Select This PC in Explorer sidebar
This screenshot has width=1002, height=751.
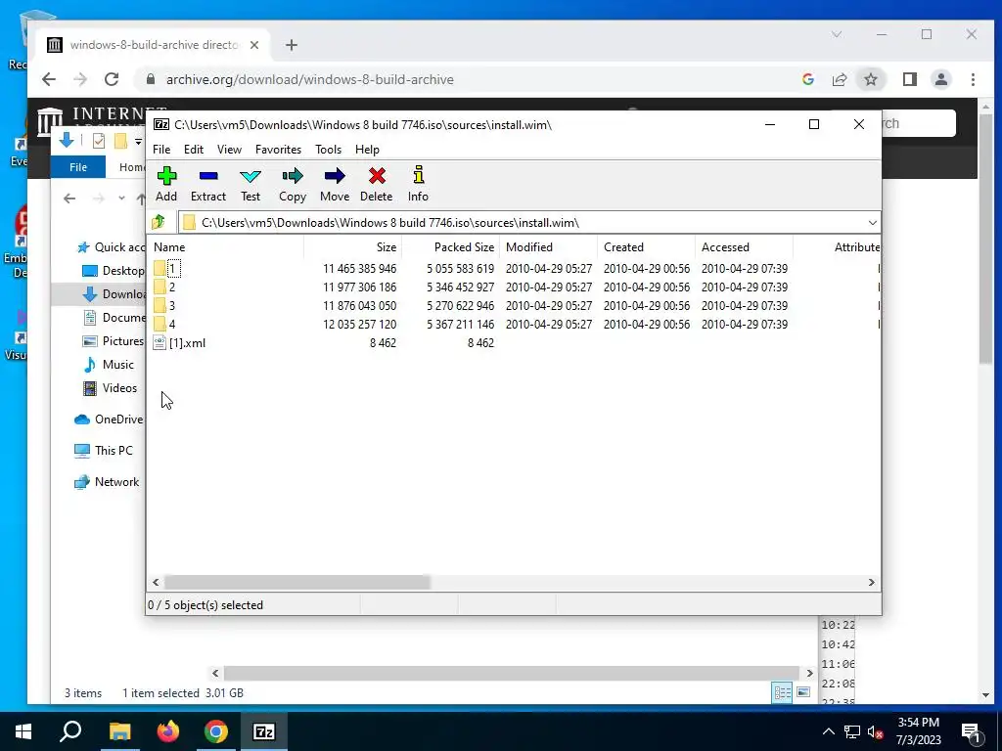point(104,451)
